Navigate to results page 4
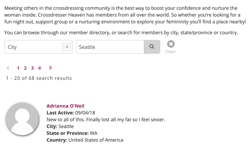The image size is (249, 147). 40,68
